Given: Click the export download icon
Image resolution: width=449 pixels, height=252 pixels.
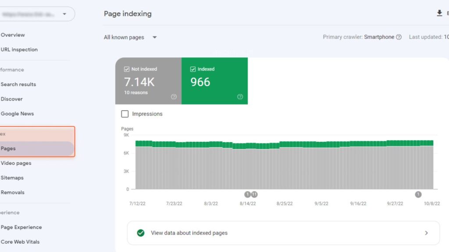Looking at the screenshot, I should click(439, 13).
